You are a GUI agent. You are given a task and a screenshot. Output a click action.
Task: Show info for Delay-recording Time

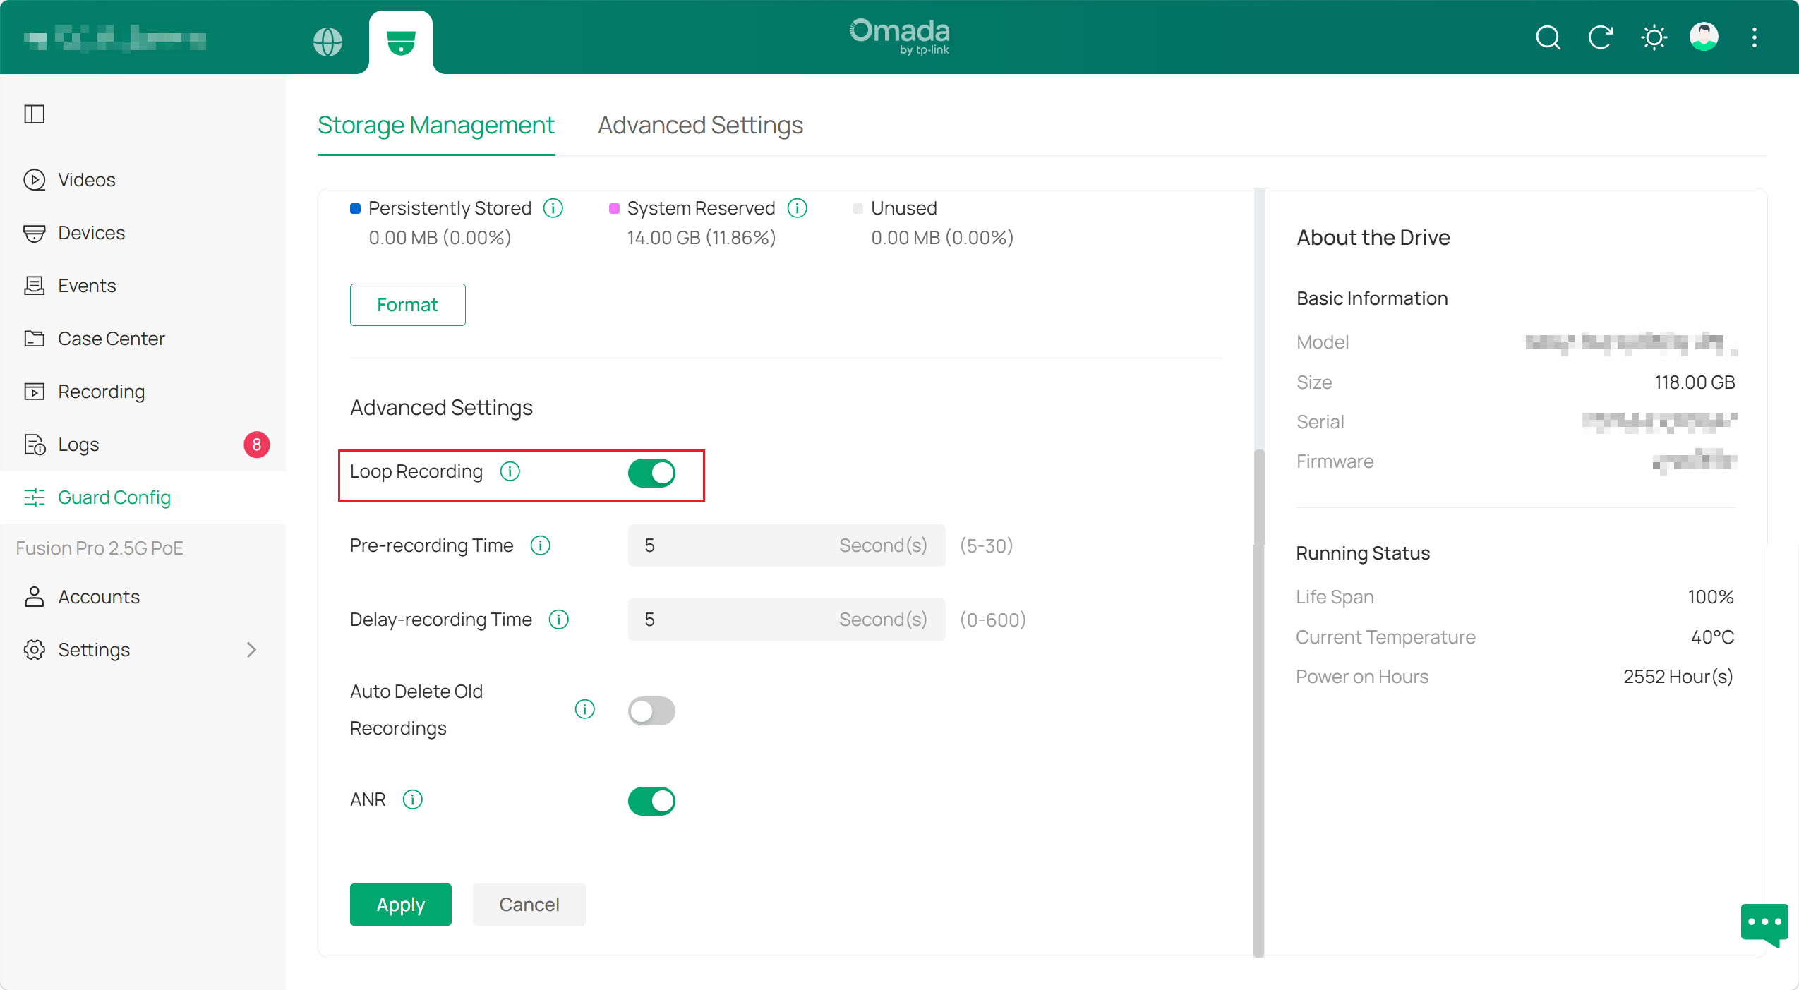pyautogui.click(x=559, y=620)
